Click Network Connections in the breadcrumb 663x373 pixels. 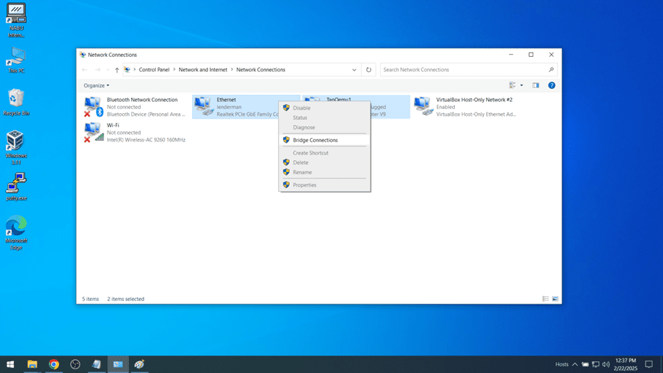[261, 70]
